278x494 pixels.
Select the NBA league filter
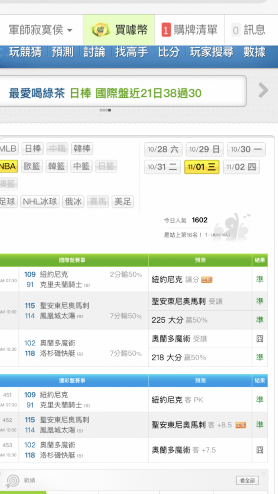point(8,166)
